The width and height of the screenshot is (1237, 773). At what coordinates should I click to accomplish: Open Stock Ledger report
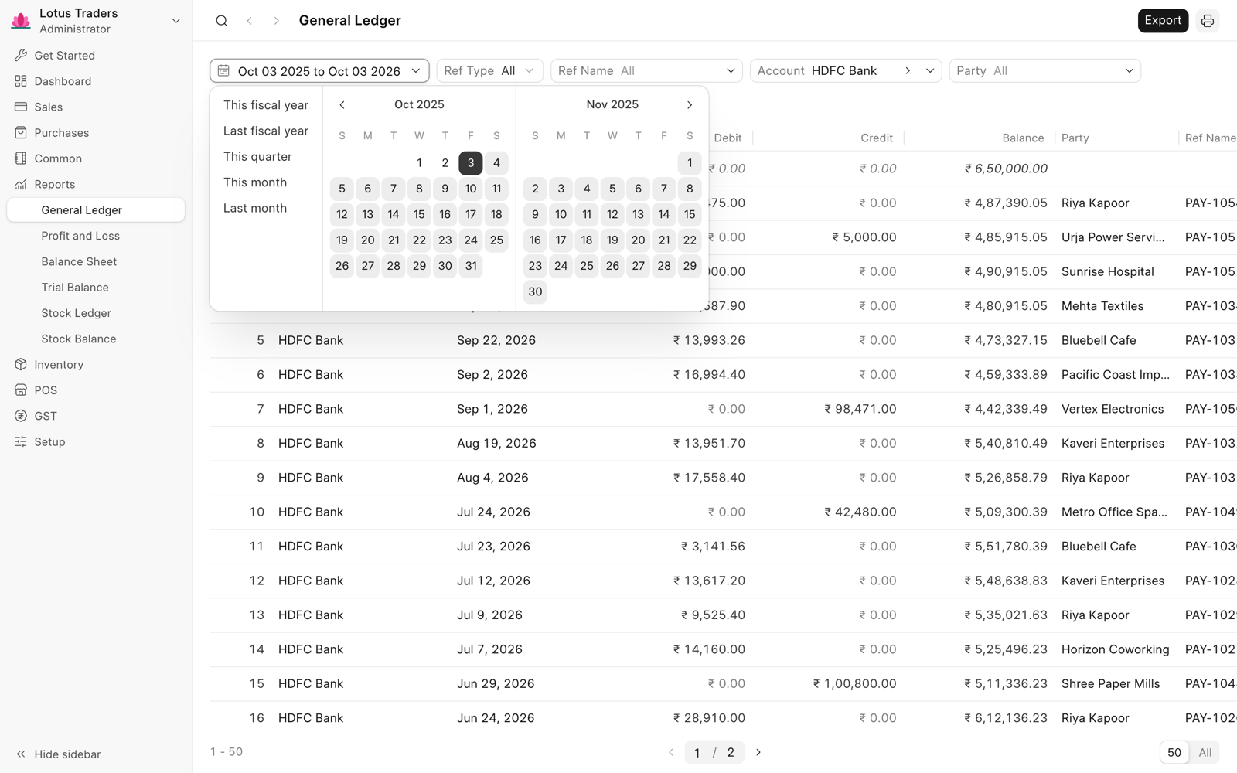(x=76, y=313)
